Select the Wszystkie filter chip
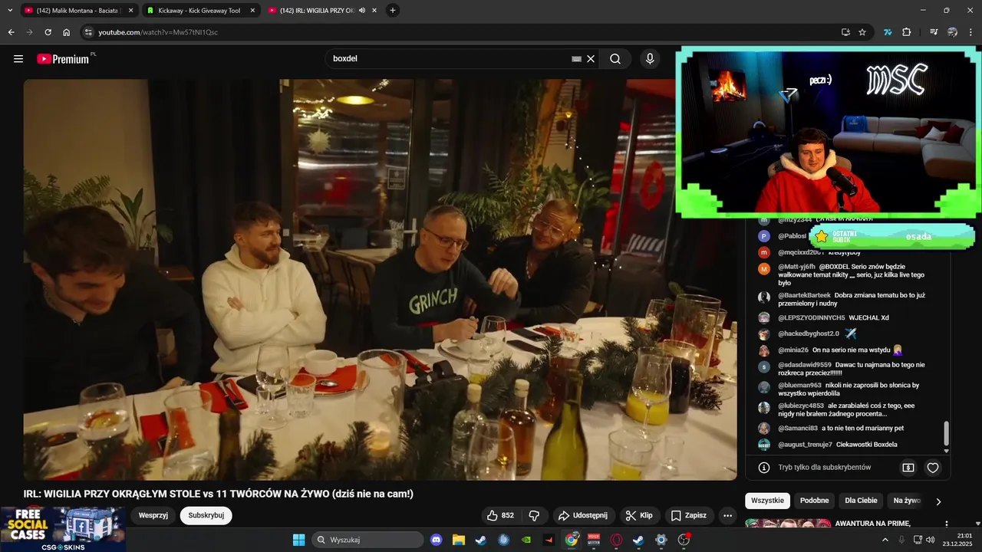The width and height of the screenshot is (982, 552). (767, 501)
